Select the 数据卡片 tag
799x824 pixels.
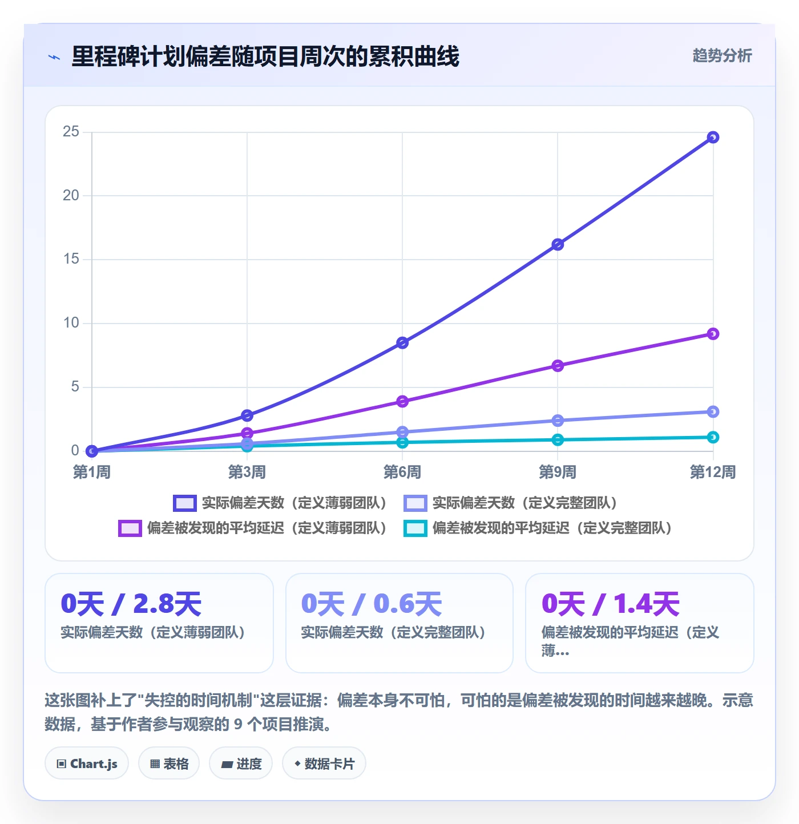click(324, 764)
